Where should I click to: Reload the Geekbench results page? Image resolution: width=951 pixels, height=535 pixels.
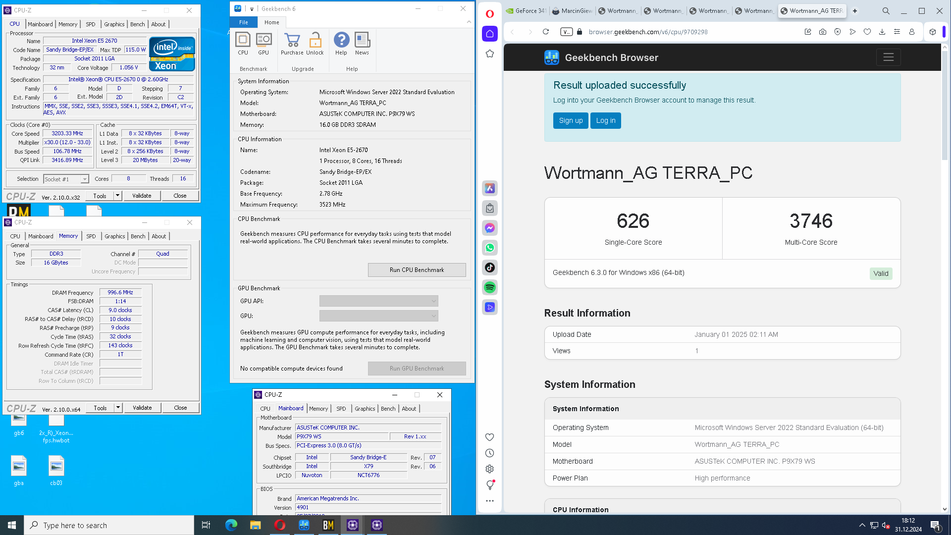pos(546,32)
